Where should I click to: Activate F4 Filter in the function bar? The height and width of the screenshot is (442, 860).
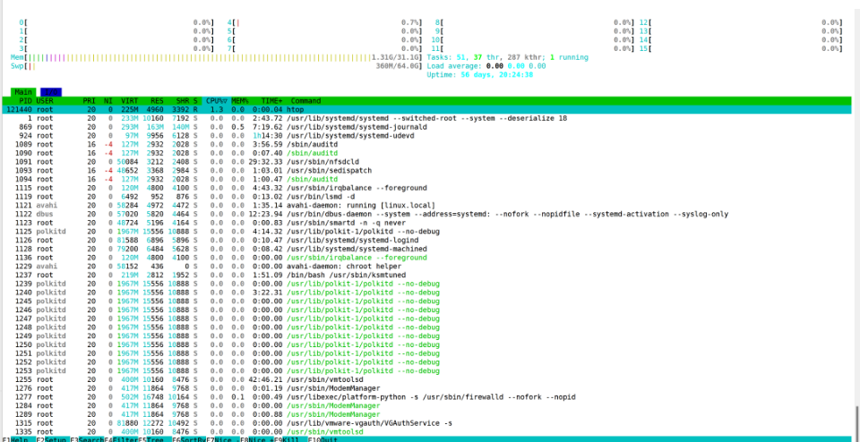pyautogui.click(x=121, y=439)
